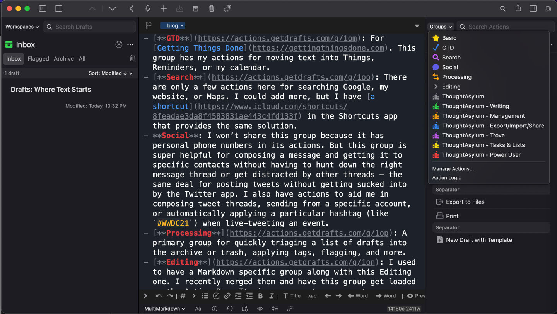Screen dimensions: 557x314
Task: Toggle focus mode eye icon in status bar
Action: click(x=260, y=309)
